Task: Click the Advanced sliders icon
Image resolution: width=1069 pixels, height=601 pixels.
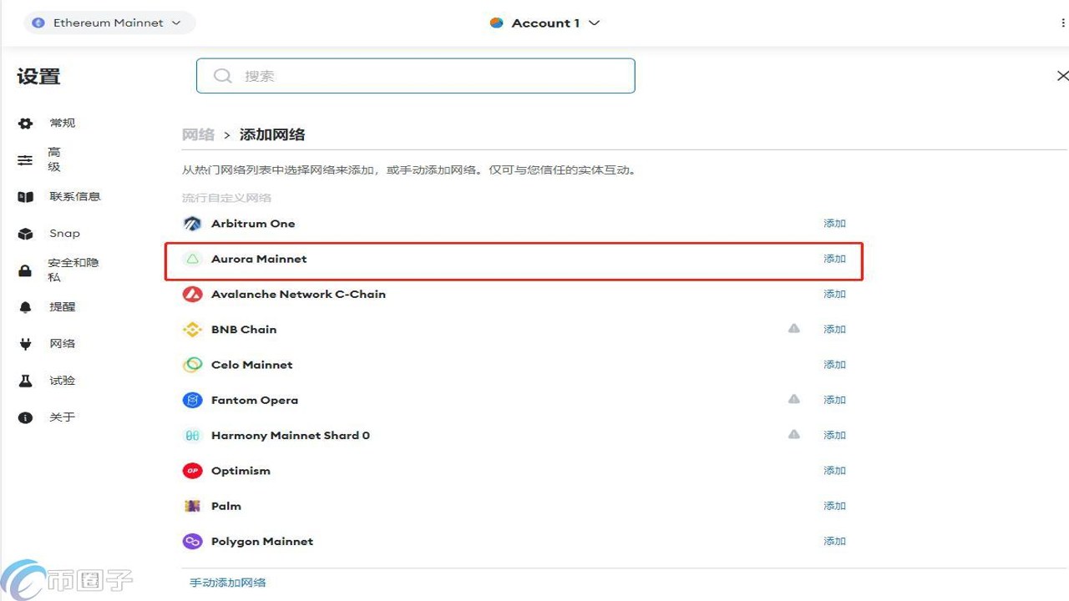Action: point(26,159)
